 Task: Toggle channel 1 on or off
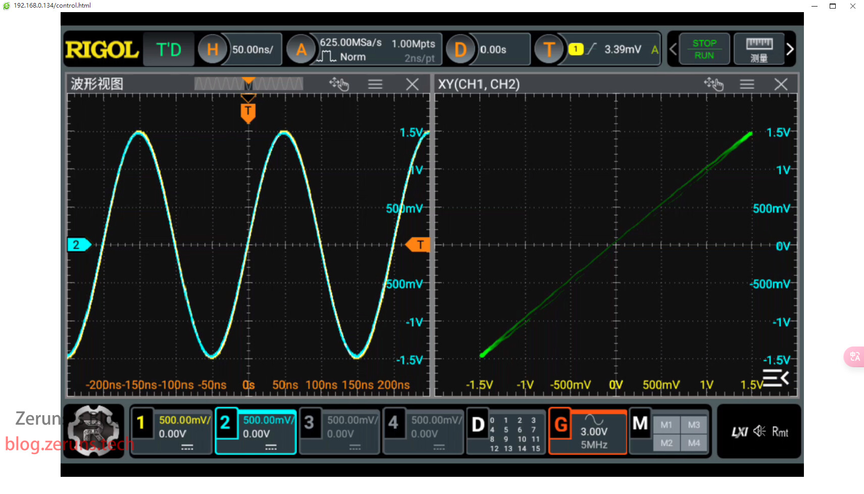(x=141, y=423)
